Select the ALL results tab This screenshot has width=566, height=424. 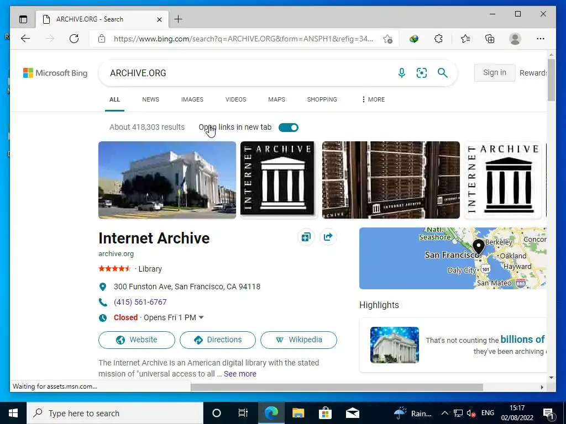point(114,99)
